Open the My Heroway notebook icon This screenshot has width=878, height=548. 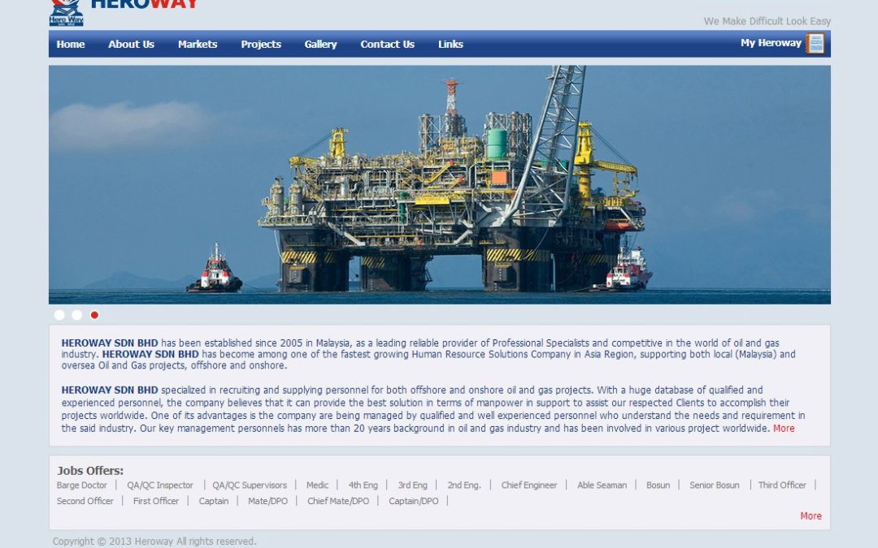point(815,44)
